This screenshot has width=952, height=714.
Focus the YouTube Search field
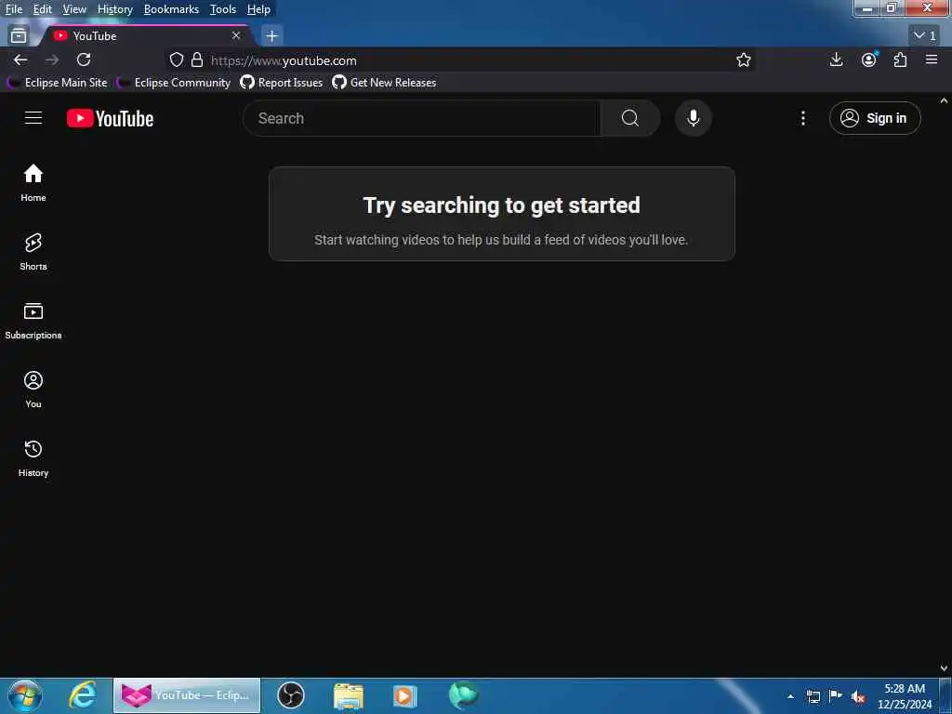pyautogui.click(x=422, y=118)
